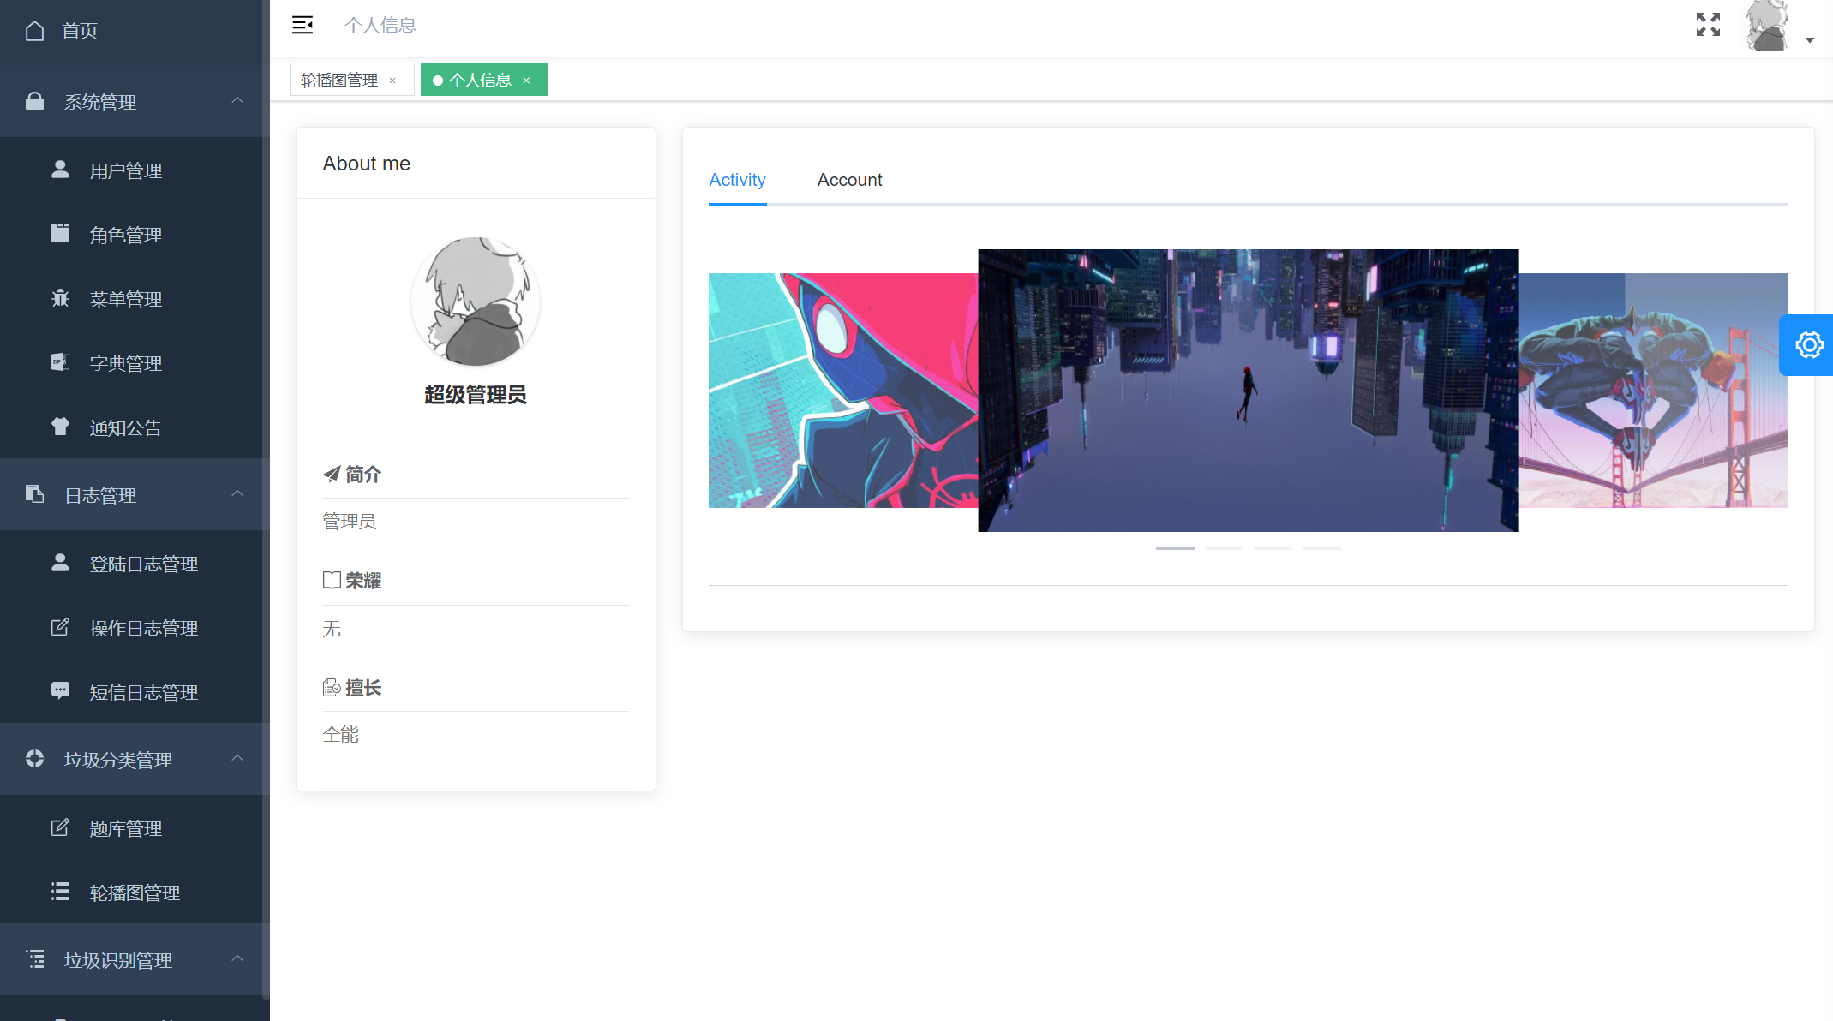Open 用户管理 from the sidebar

click(x=125, y=170)
